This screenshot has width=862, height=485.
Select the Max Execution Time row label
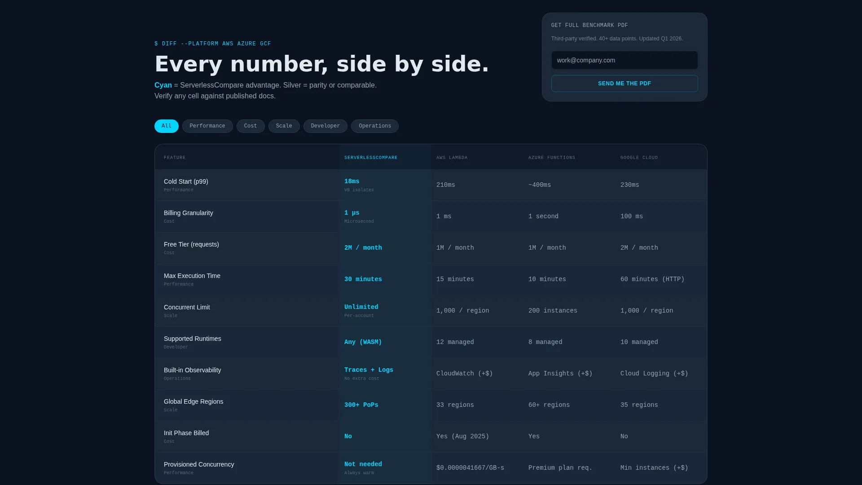tap(192, 276)
